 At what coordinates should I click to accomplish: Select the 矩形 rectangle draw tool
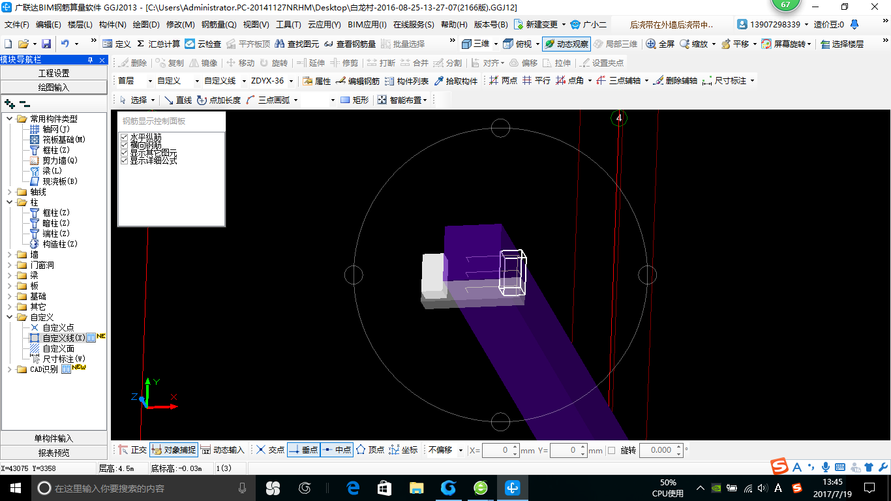355,100
